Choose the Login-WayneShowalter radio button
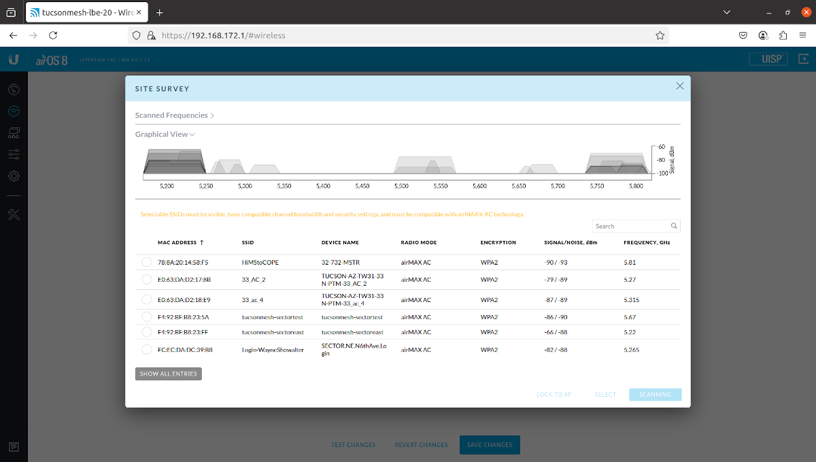The image size is (816, 462). 146,350
